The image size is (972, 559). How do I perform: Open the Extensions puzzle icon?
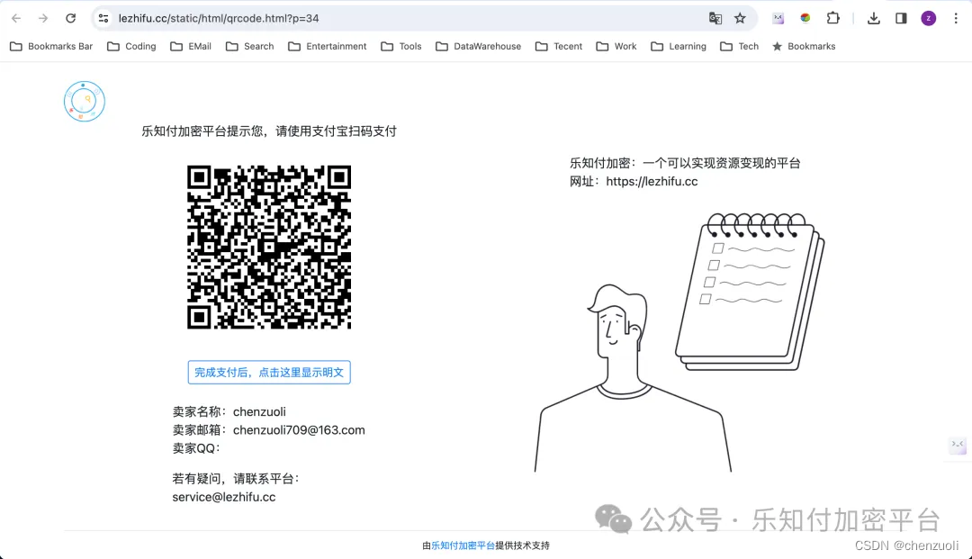(833, 19)
